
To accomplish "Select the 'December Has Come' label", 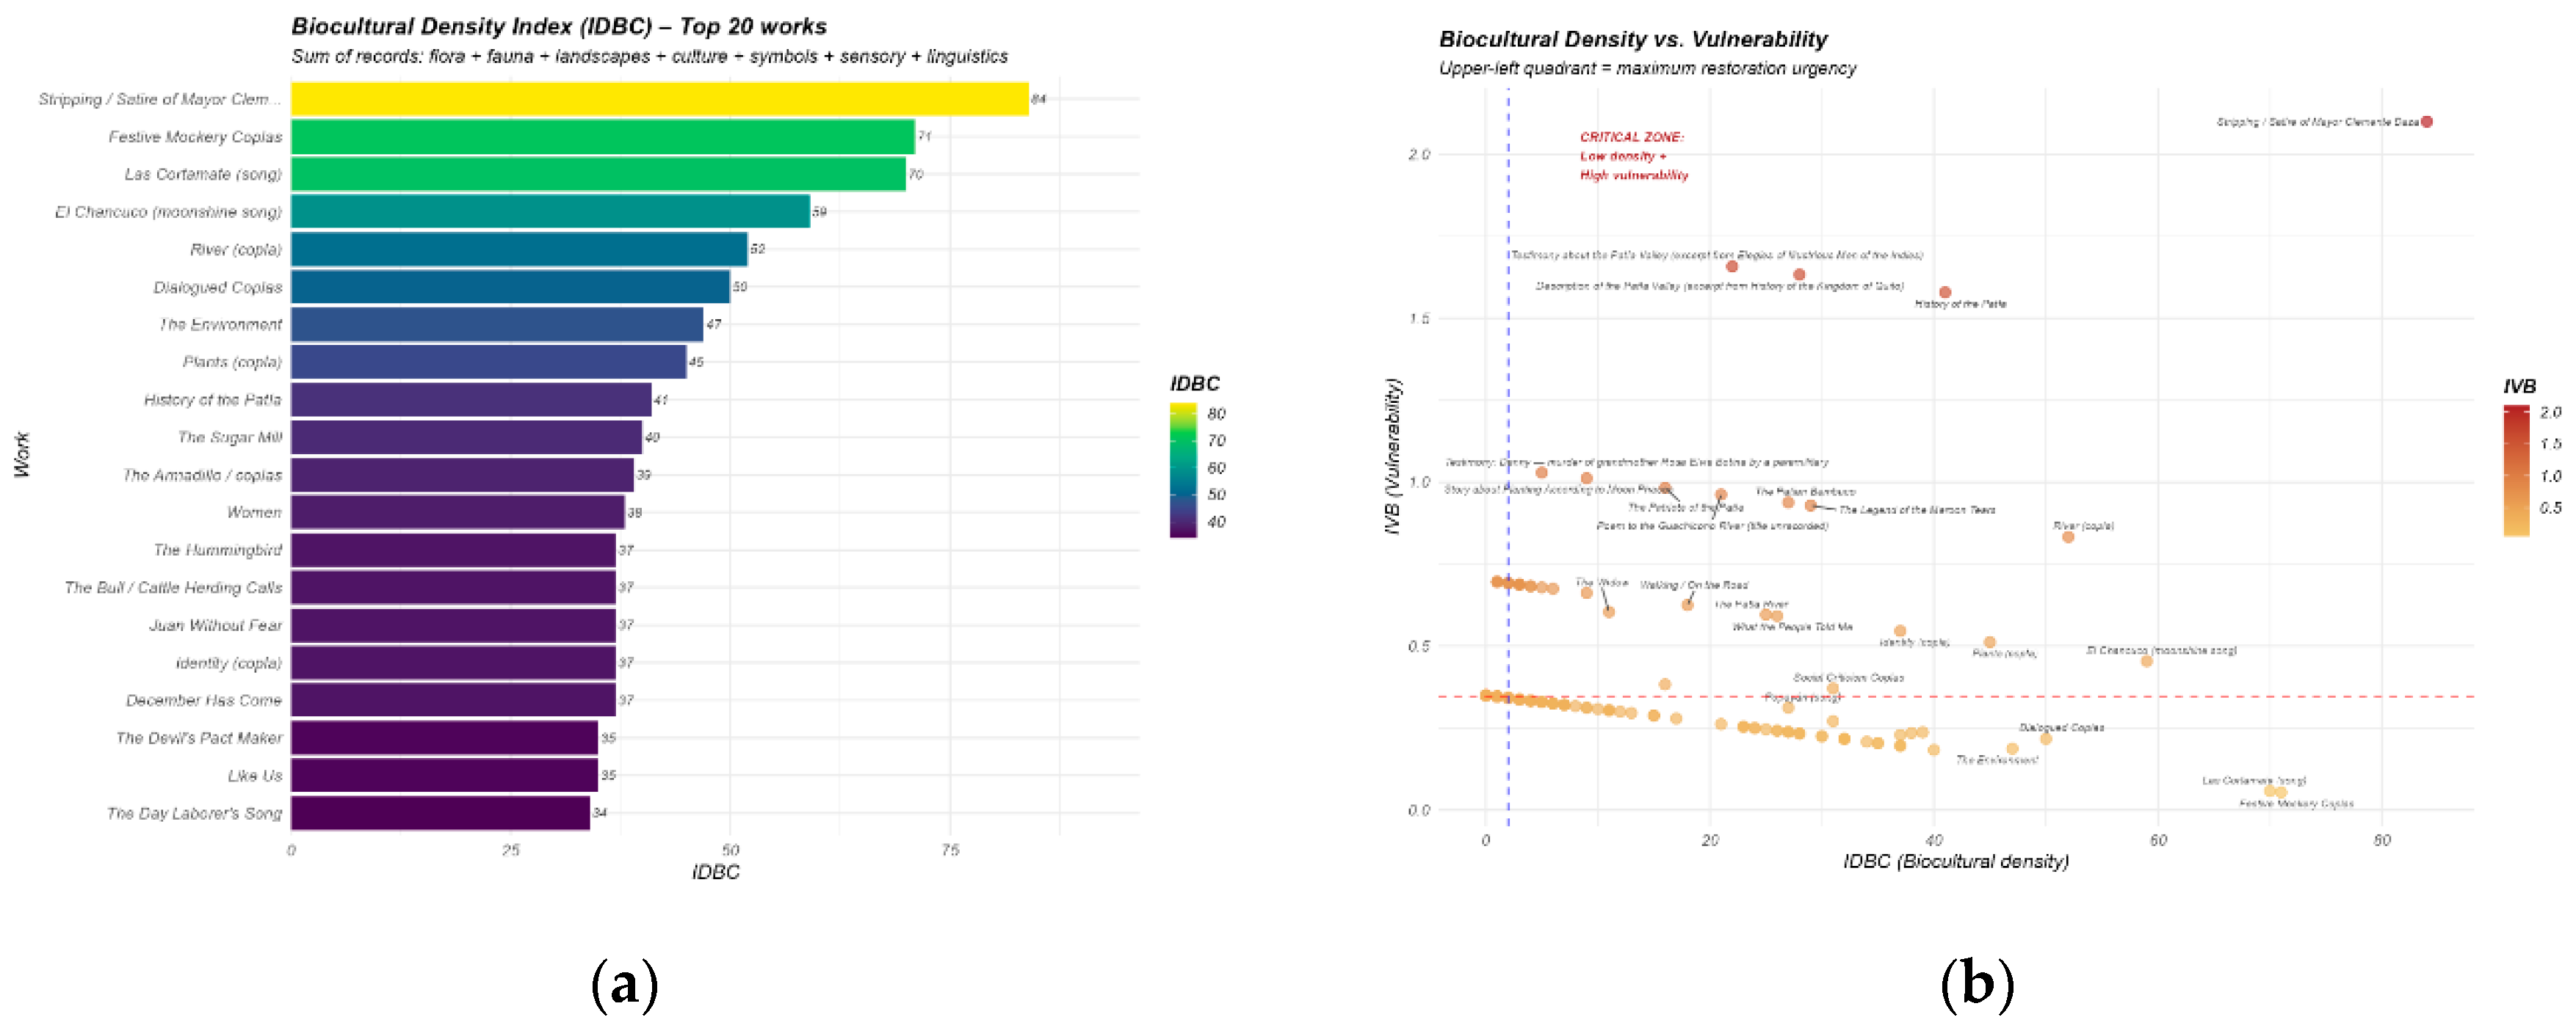I will (204, 700).
